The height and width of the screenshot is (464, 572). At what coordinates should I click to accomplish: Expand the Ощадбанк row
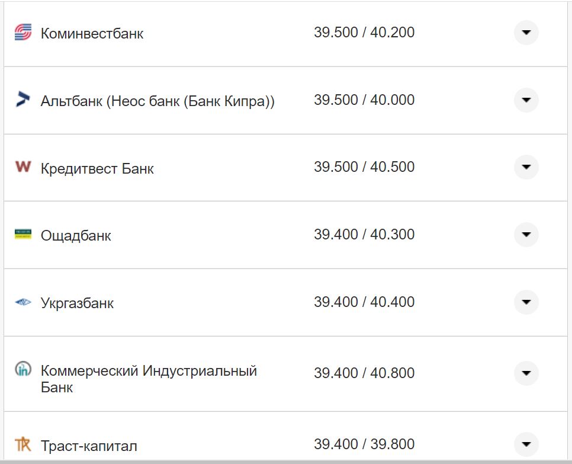[x=526, y=235]
